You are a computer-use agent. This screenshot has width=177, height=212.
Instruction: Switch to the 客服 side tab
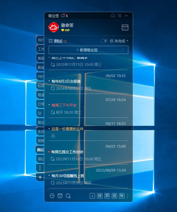point(40,58)
